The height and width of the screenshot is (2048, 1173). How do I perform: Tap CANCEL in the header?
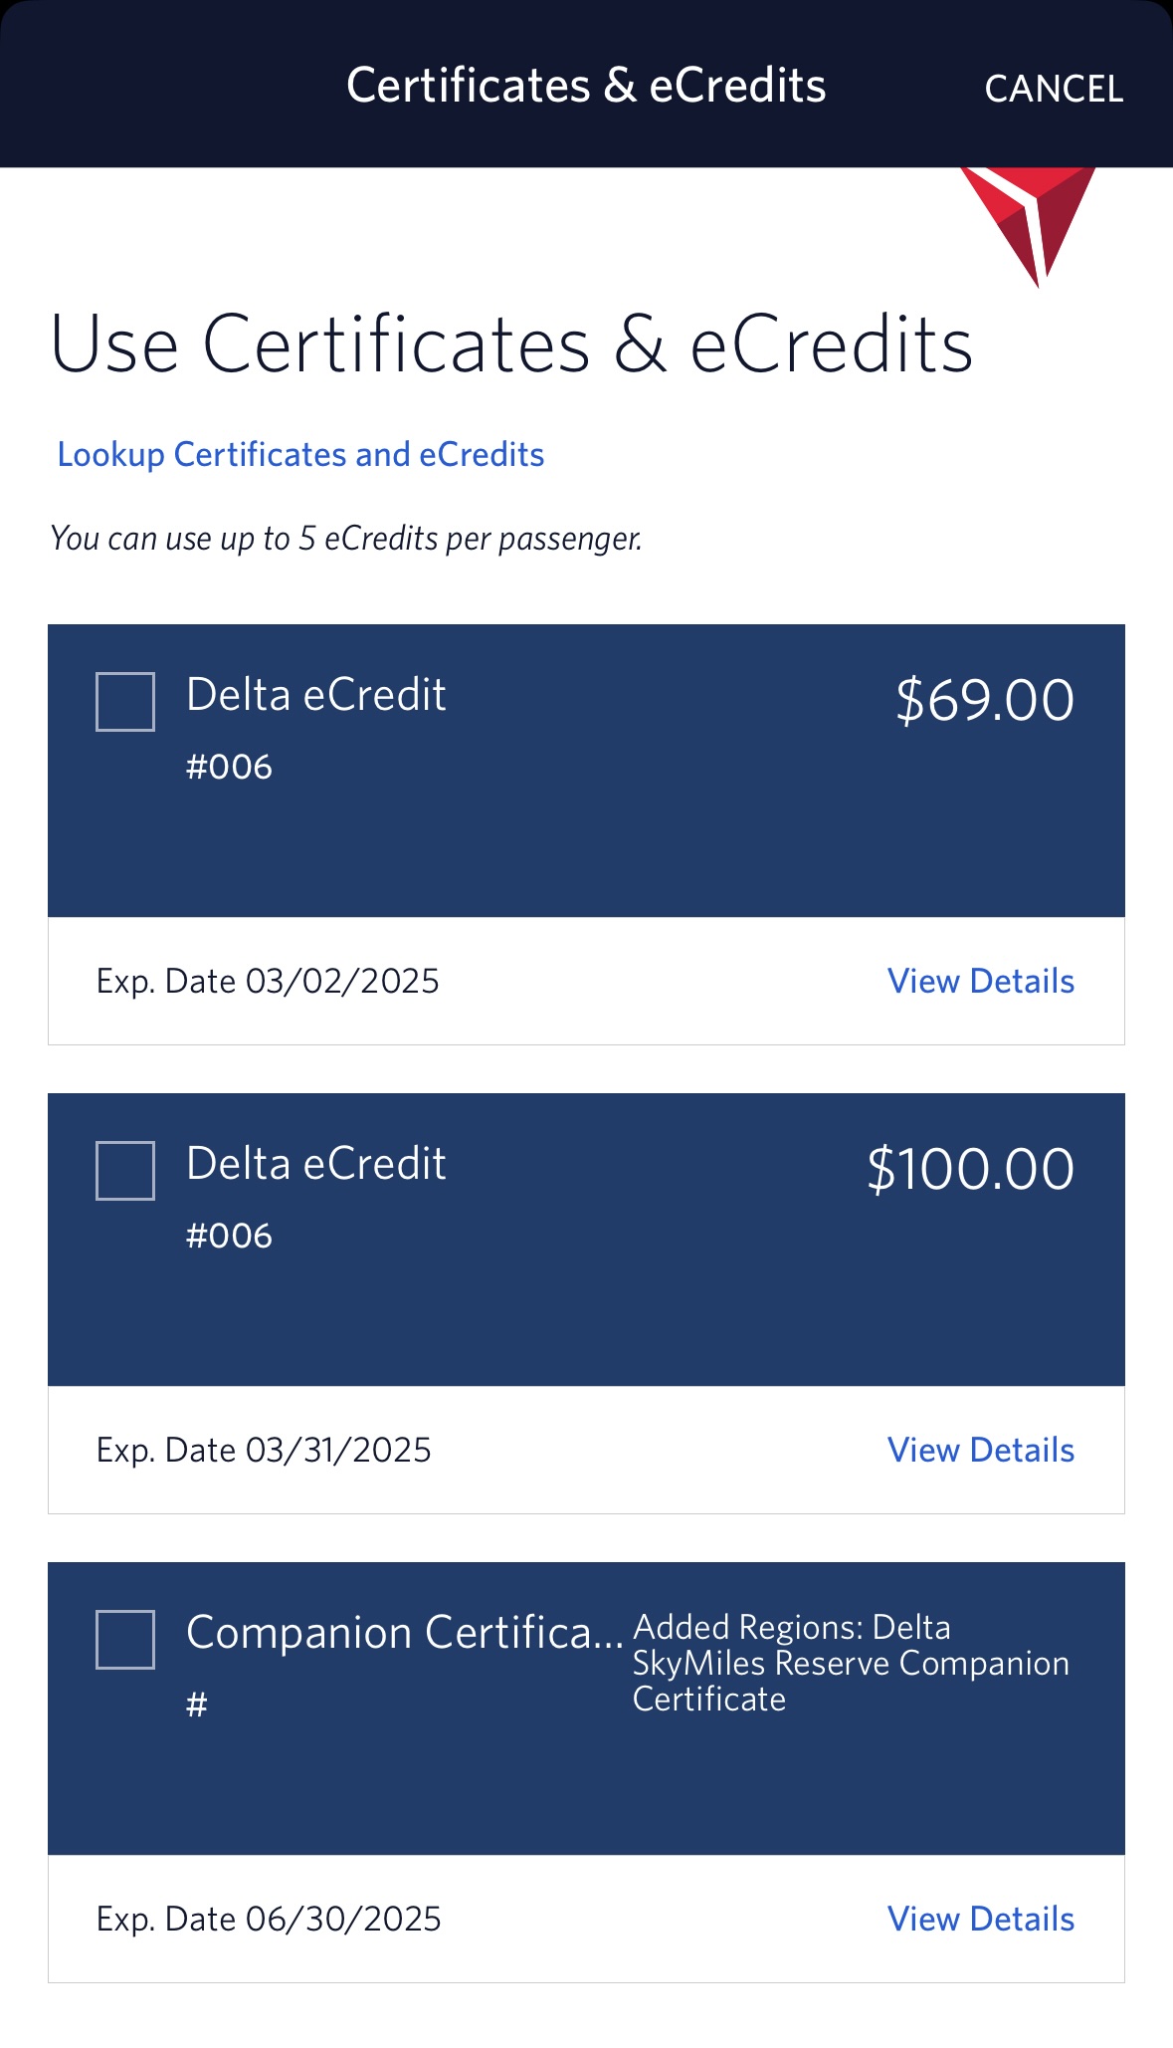[1054, 89]
